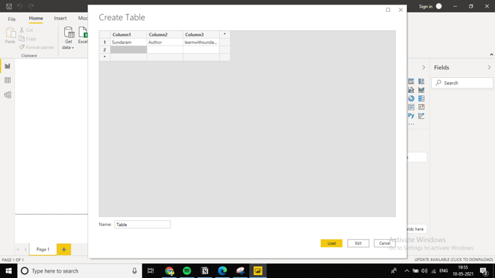Screen dimensions: 495x278
Task: Click the Cancel button
Action: (x=384, y=243)
